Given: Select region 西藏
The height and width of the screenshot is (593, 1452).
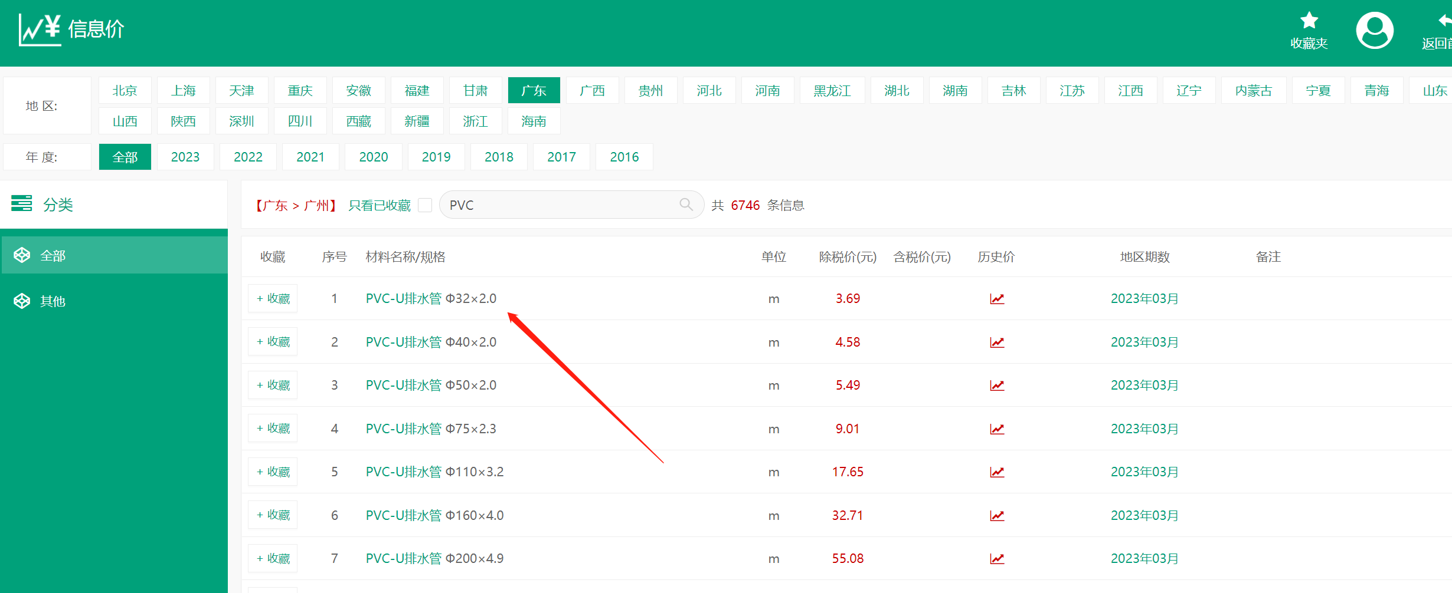Looking at the screenshot, I should tap(359, 121).
